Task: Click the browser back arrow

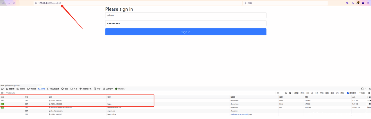Action: (x=3, y=3)
